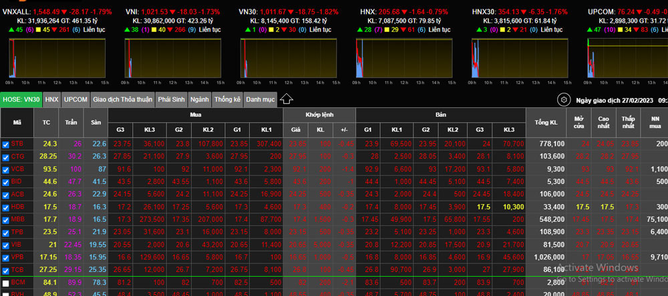Uncheck the MBB stock checkbox
Screen dimensions: 668x296
(x=6, y=220)
